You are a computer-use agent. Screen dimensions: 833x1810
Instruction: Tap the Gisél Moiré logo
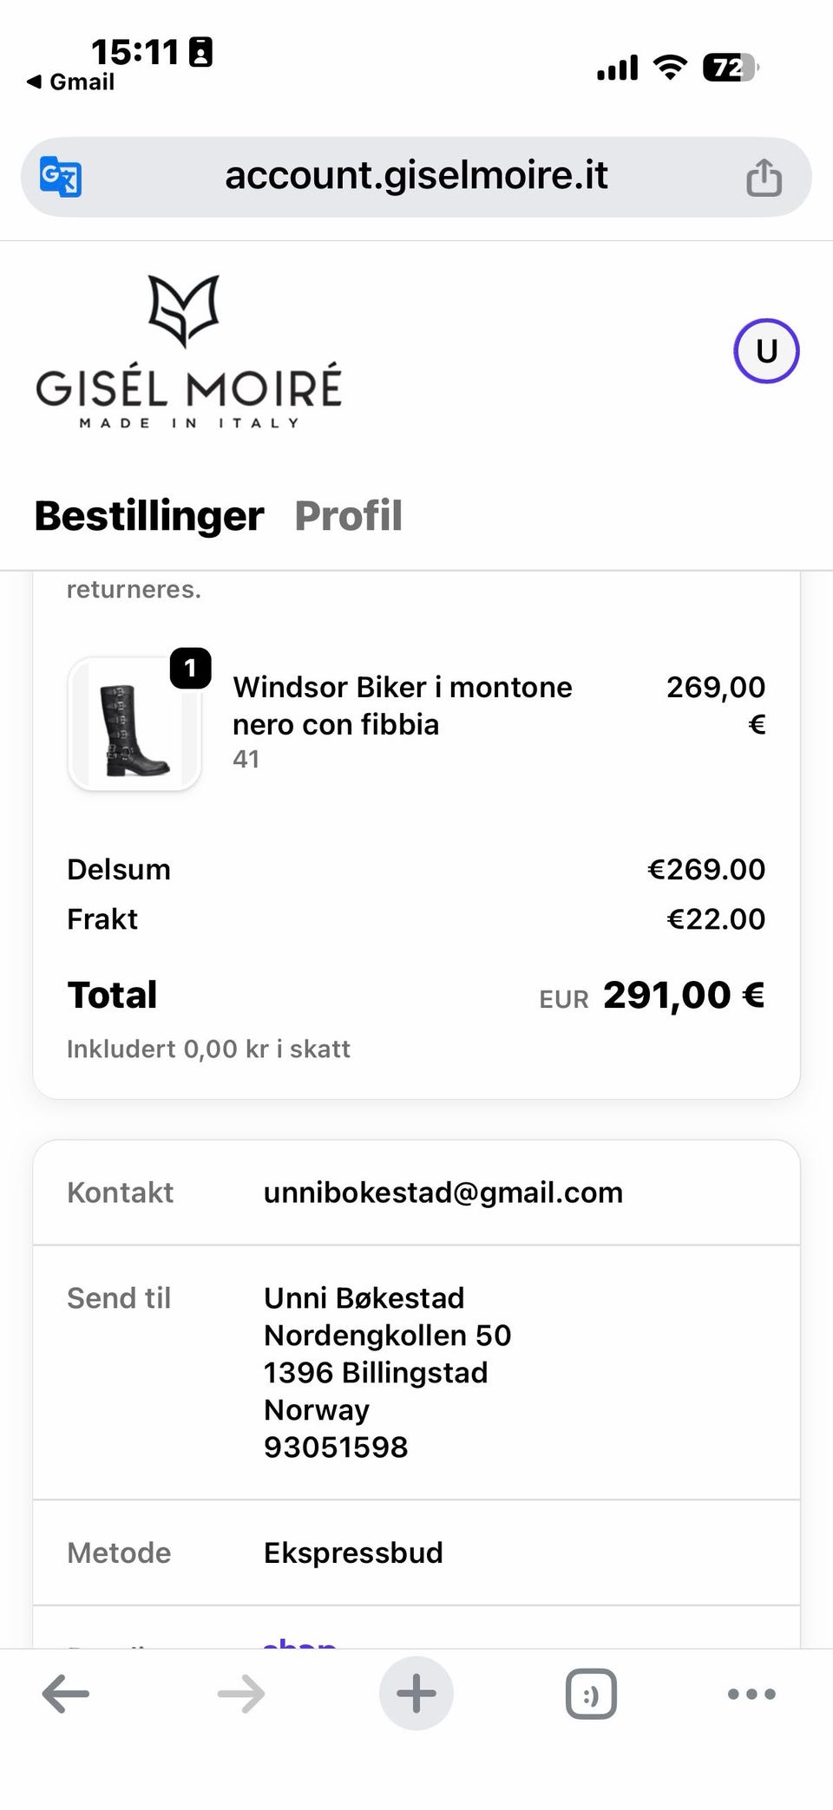(x=188, y=351)
